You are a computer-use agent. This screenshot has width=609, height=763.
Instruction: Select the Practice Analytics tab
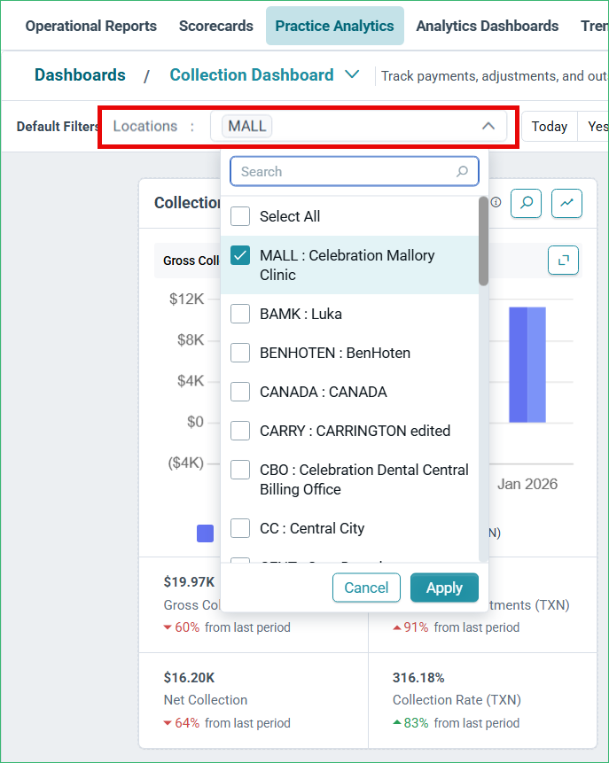[334, 26]
